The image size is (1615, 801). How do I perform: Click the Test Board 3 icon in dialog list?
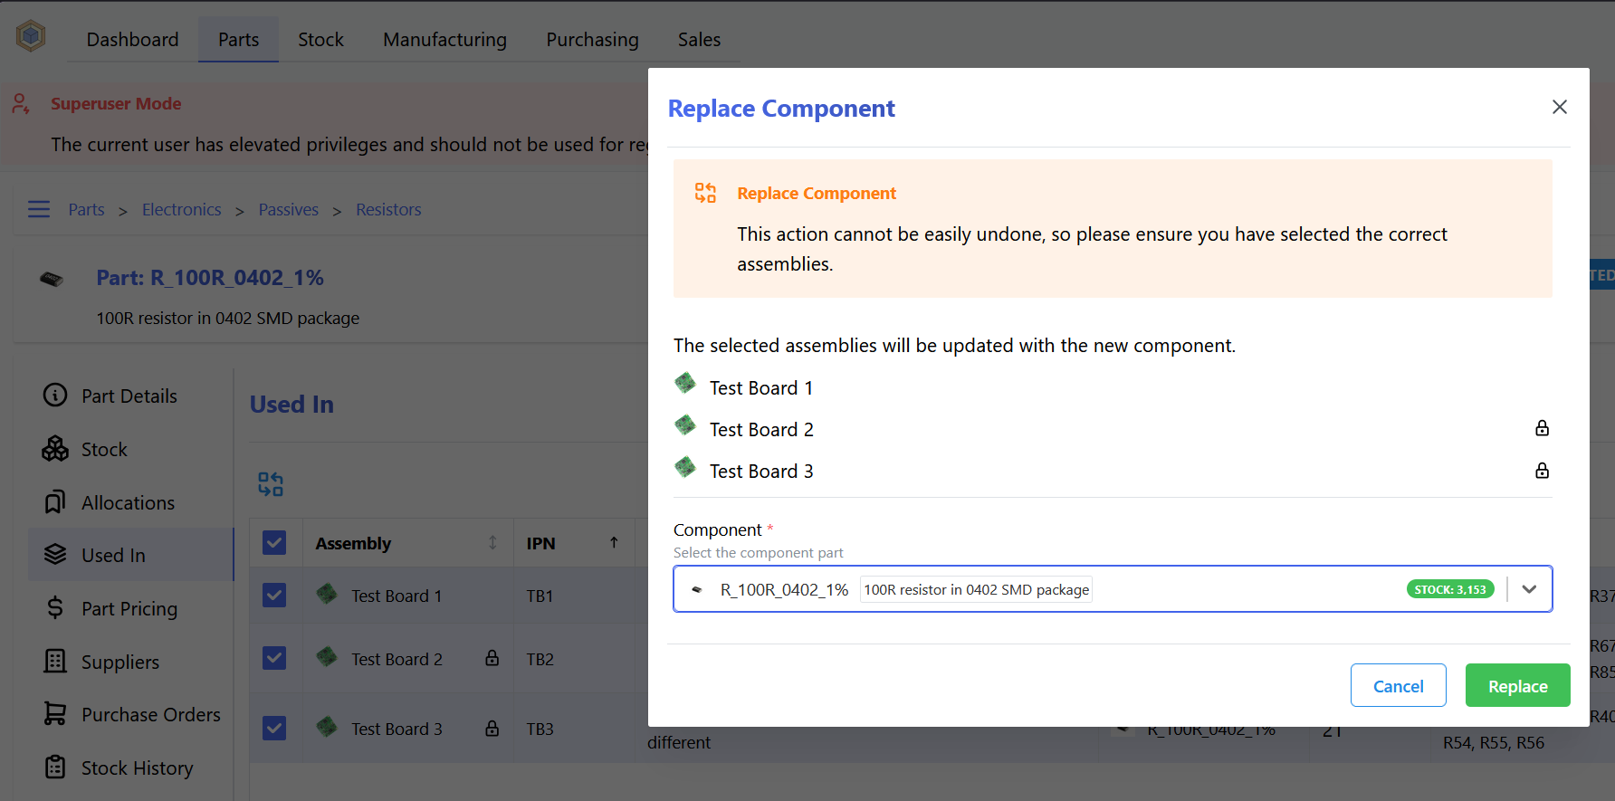685,467
